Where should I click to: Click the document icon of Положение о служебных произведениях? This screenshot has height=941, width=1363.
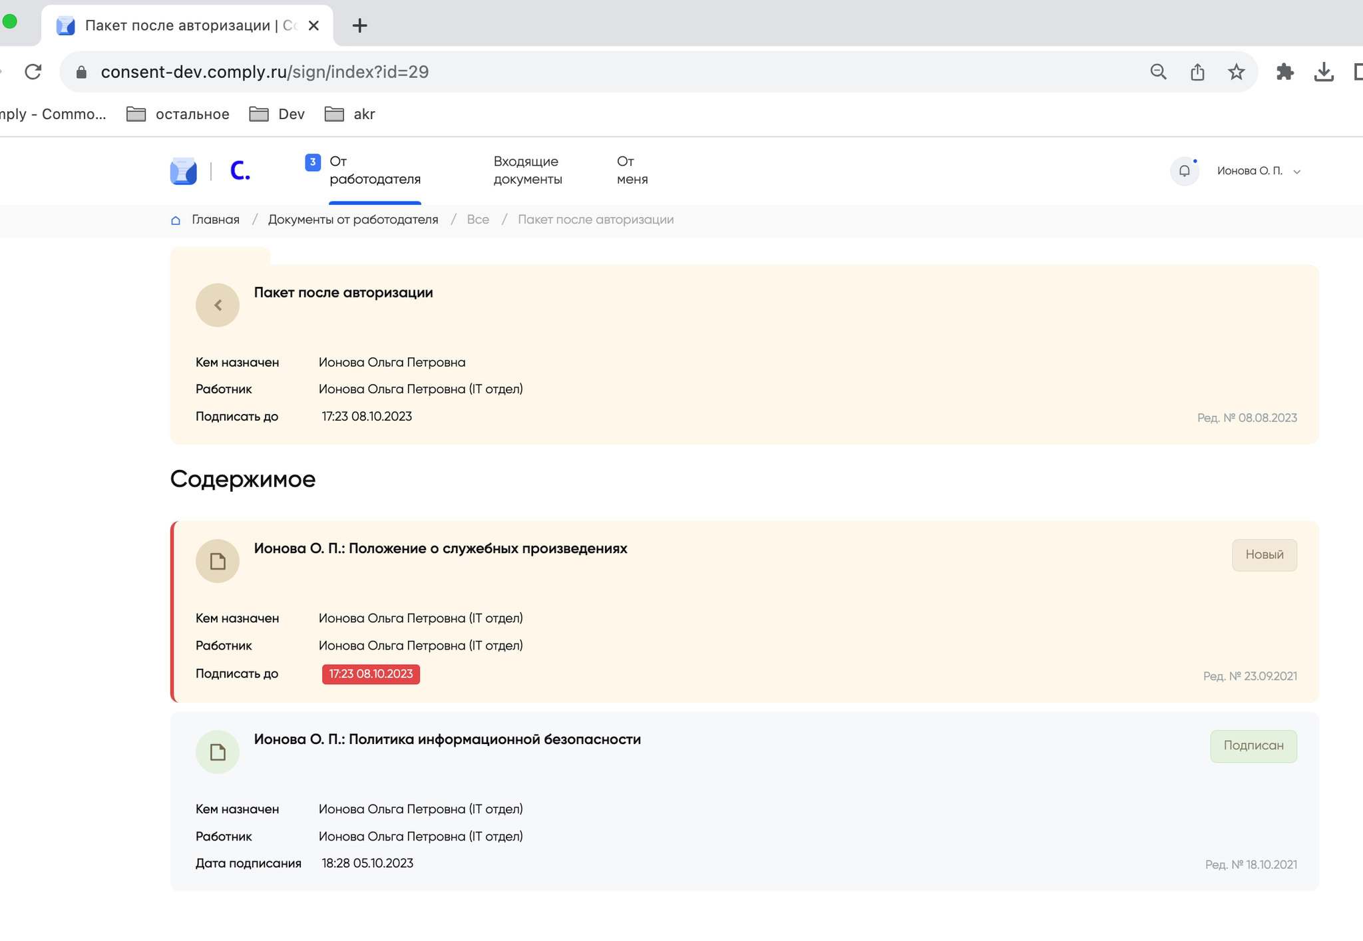point(217,561)
